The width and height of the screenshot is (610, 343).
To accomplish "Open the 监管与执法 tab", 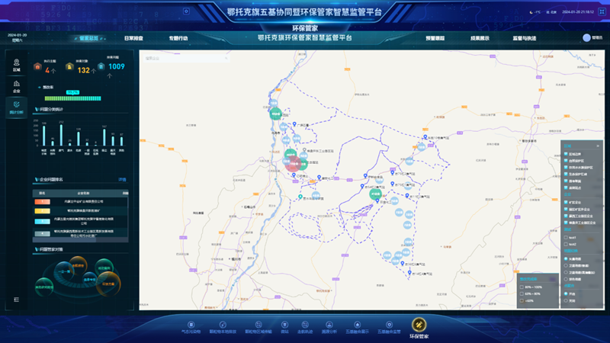I will (x=524, y=37).
